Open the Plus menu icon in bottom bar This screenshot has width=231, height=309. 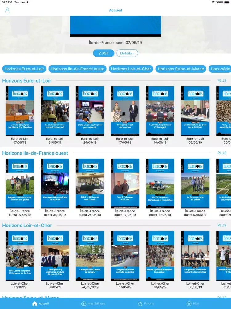coord(189,303)
